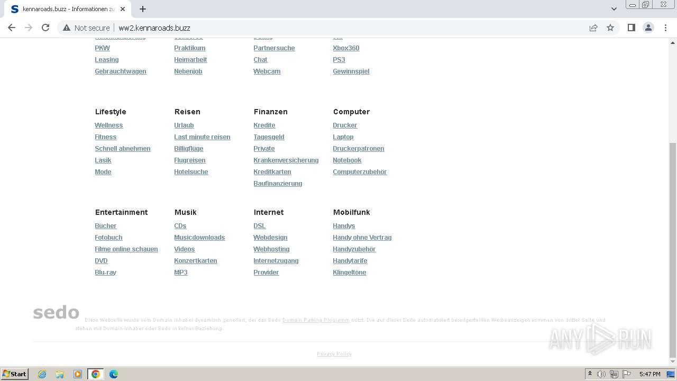677x381 pixels.
Task: Click the Konzertkarten link
Action: tap(196, 261)
